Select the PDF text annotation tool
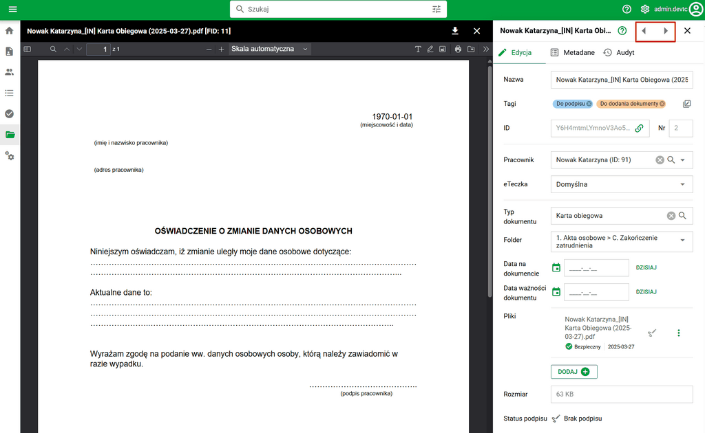Screen dimensions: 705x433 point(418,49)
